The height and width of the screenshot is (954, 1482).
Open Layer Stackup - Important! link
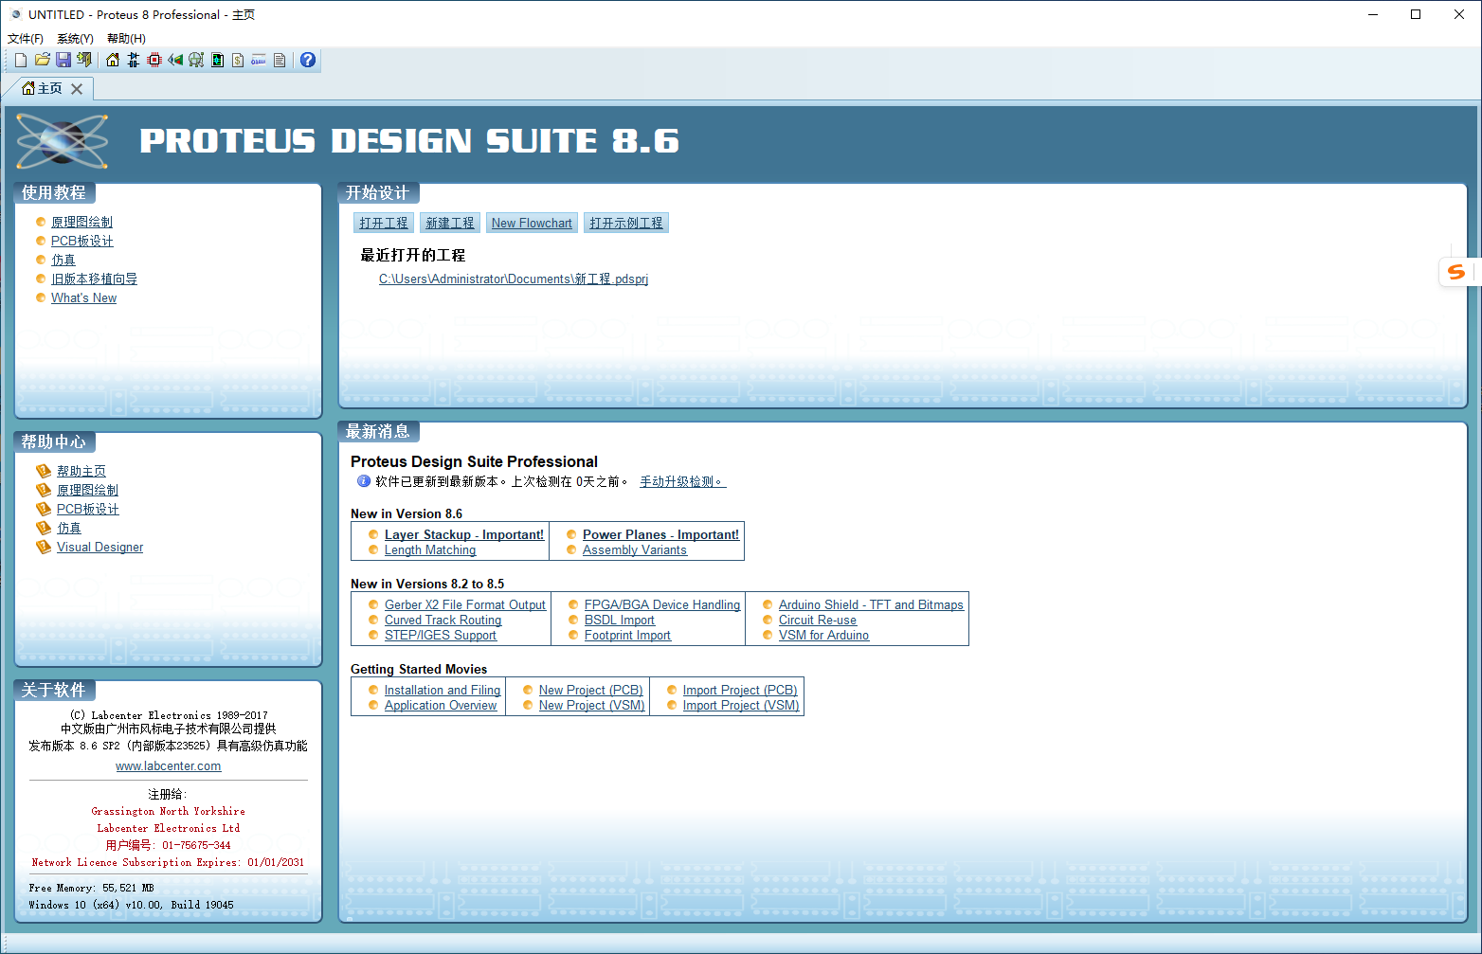(x=464, y=534)
